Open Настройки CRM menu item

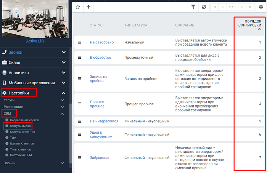(x=21, y=155)
